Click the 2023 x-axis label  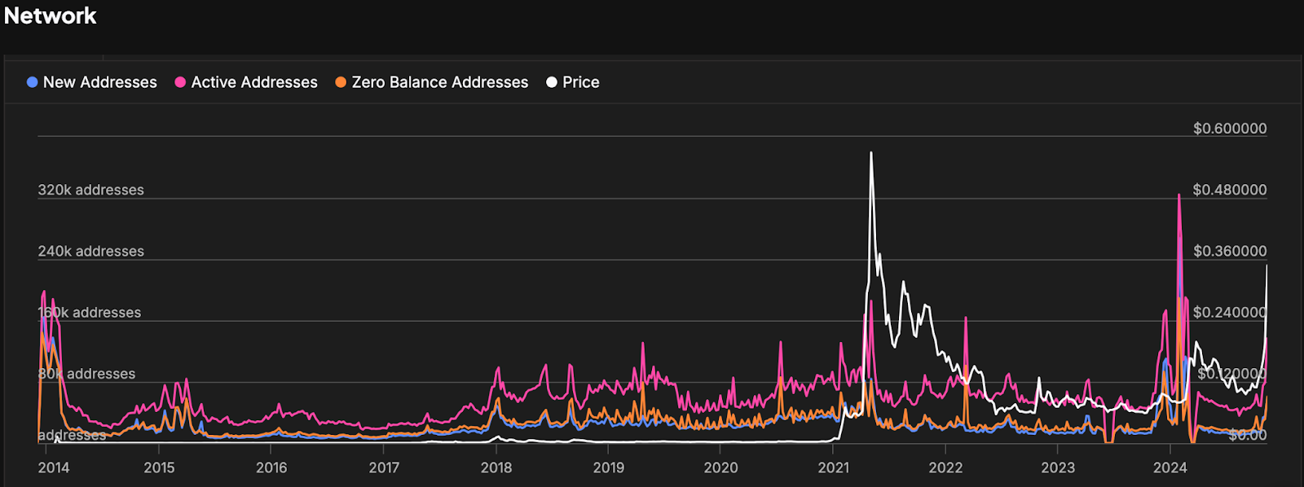tap(1058, 467)
